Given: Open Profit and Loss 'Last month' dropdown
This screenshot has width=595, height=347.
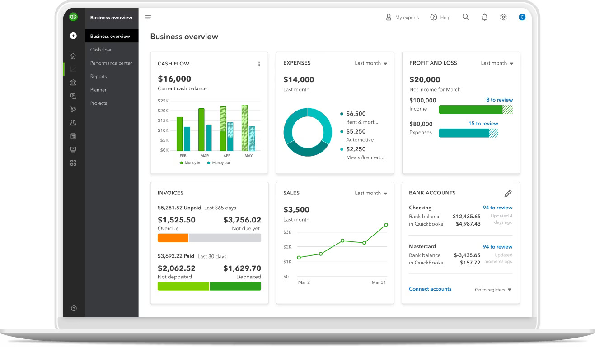Looking at the screenshot, I should (x=497, y=63).
